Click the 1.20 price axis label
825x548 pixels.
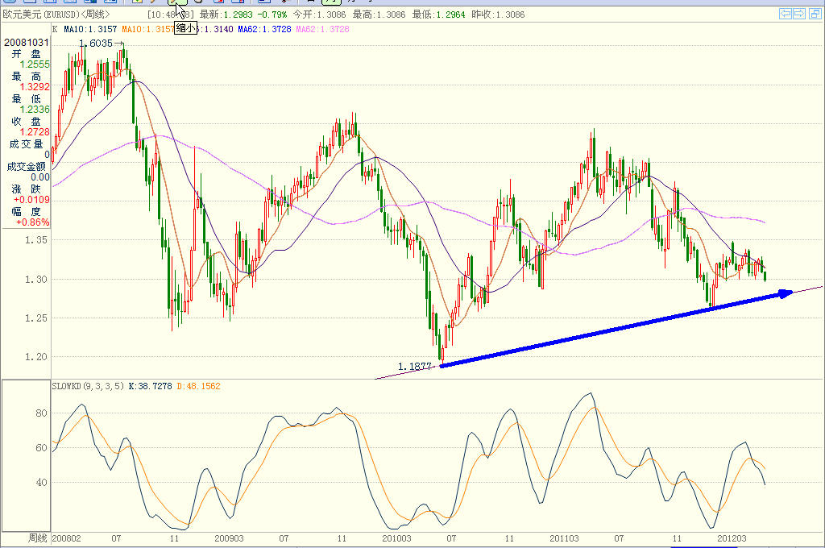click(35, 357)
